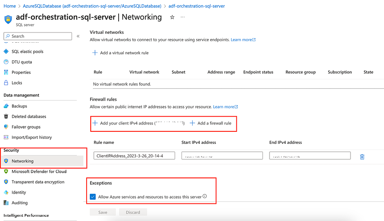Open Deleted databases menu item
The image size is (384, 221).
29,117
